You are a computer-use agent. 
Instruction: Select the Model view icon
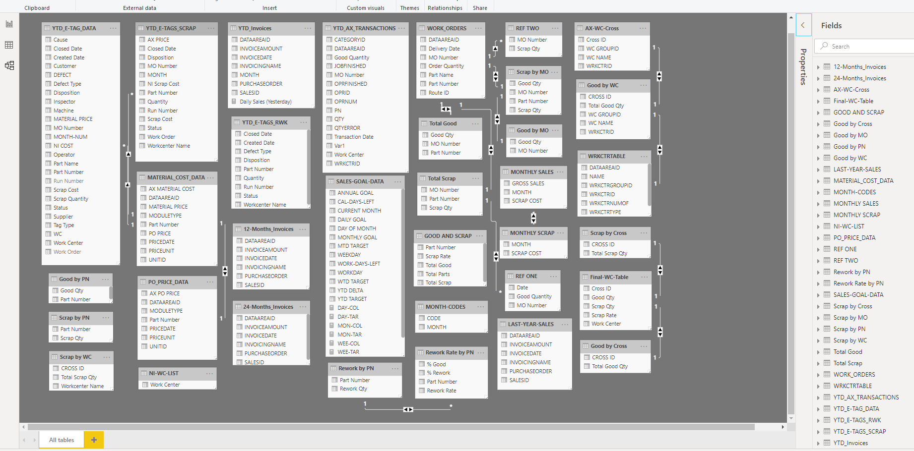(9, 65)
